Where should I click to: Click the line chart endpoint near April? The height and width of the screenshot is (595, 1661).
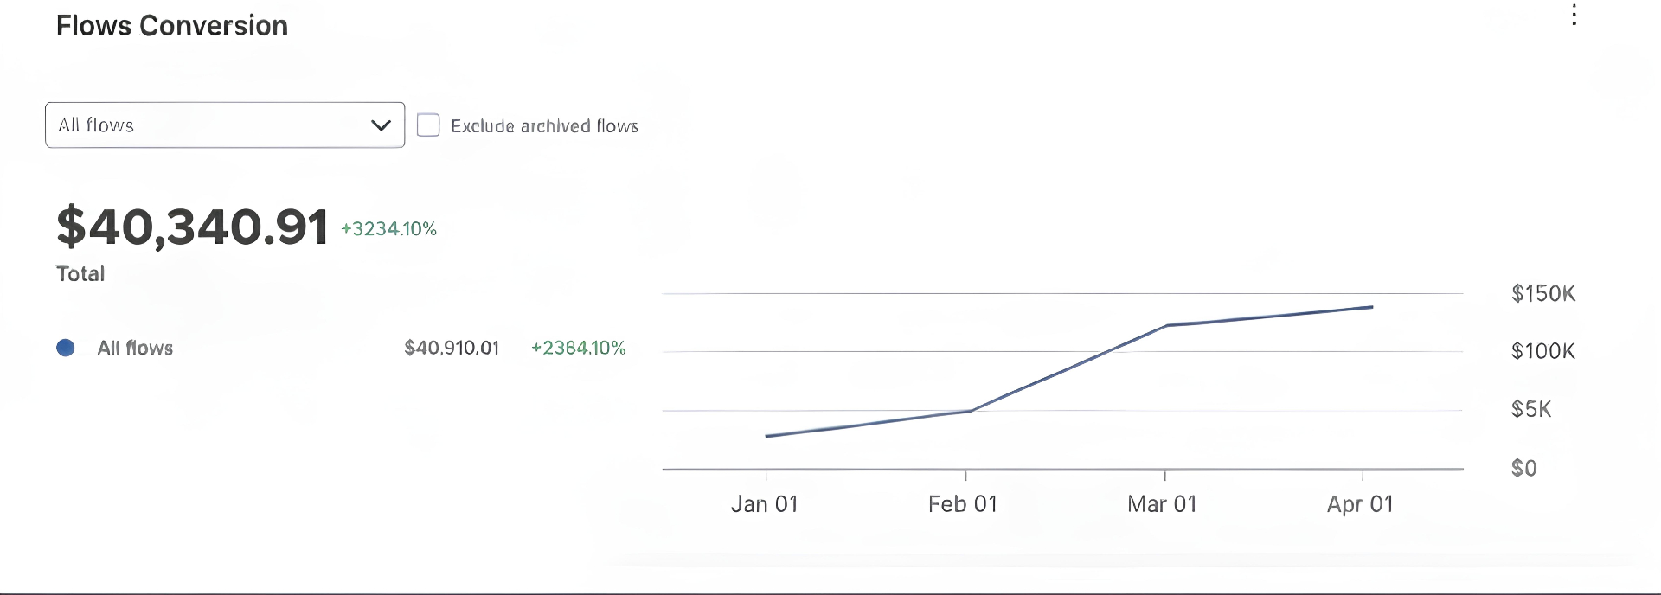(1371, 307)
